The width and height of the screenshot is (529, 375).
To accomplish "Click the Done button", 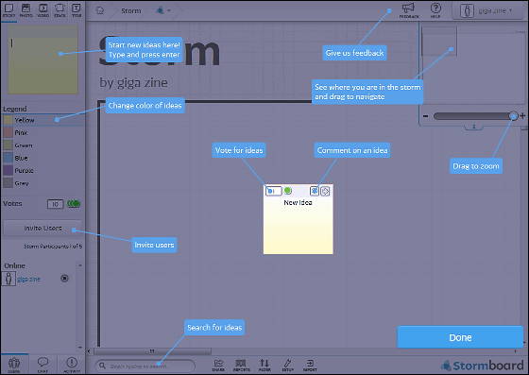I will point(460,337).
